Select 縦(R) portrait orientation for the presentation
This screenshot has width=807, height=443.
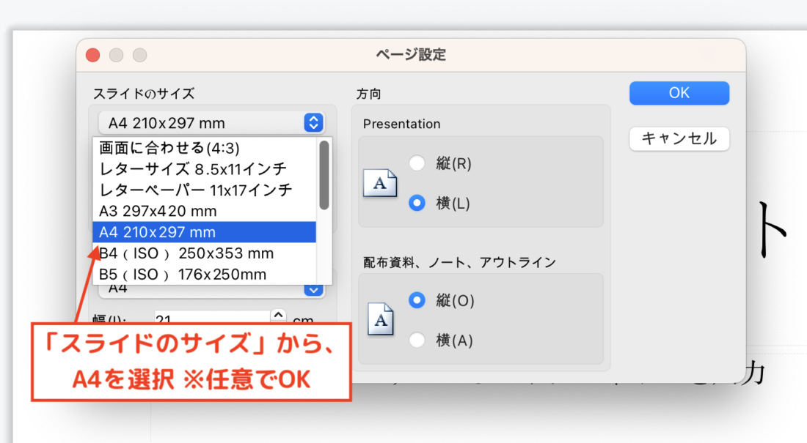417,163
